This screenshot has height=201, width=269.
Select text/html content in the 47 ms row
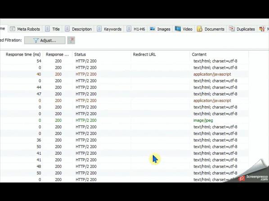click(x=215, y=94)
